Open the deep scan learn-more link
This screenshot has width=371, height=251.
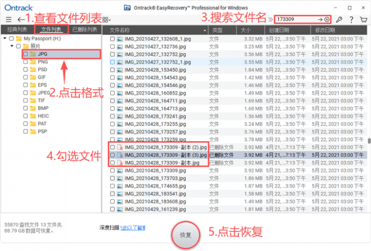(x=133, y=228)
